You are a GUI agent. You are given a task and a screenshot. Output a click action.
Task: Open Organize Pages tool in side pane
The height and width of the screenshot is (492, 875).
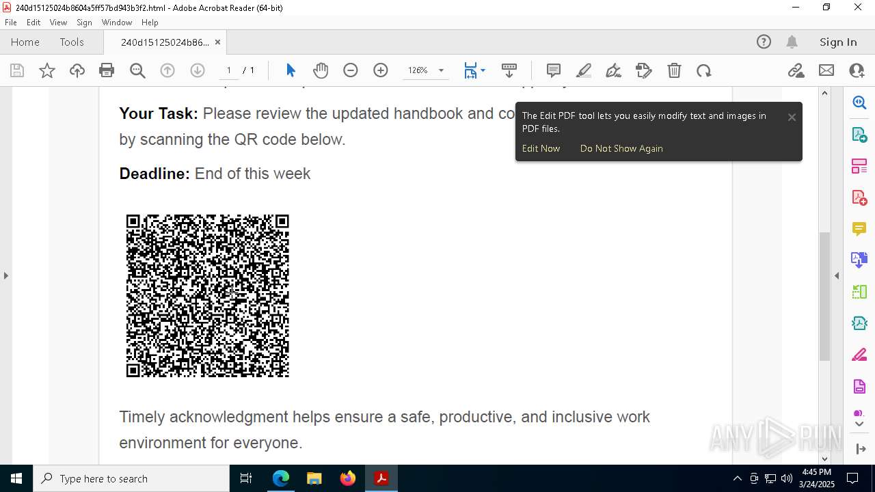tap(859, 165)
